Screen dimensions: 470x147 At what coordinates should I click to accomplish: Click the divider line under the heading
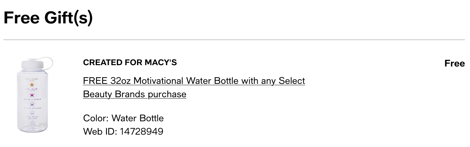234,40
